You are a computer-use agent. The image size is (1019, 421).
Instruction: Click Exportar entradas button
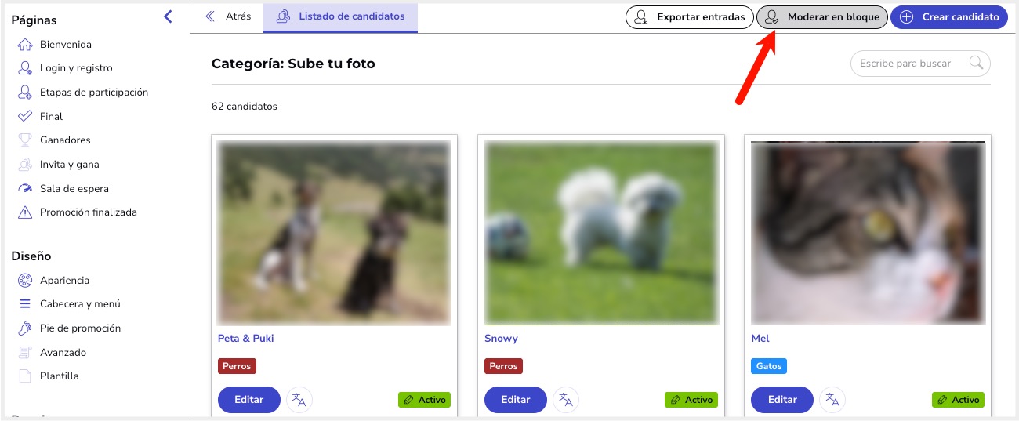tap(689, 17)
